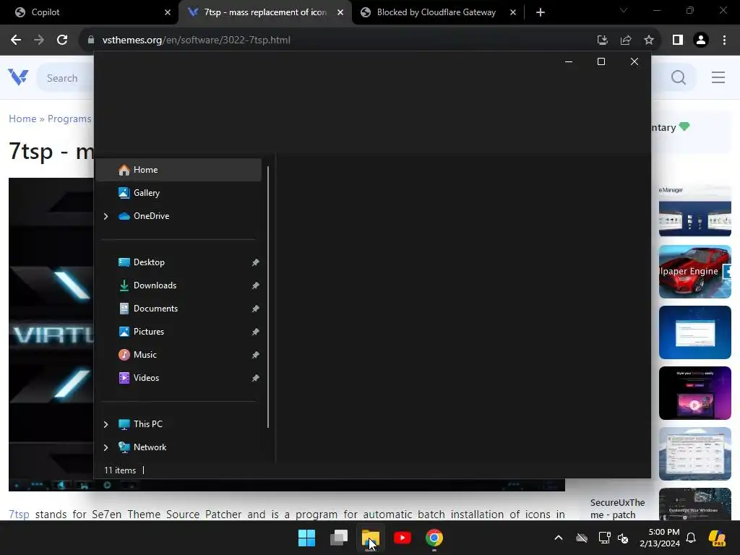Open a new browser tab

click(x=541, y=12)
